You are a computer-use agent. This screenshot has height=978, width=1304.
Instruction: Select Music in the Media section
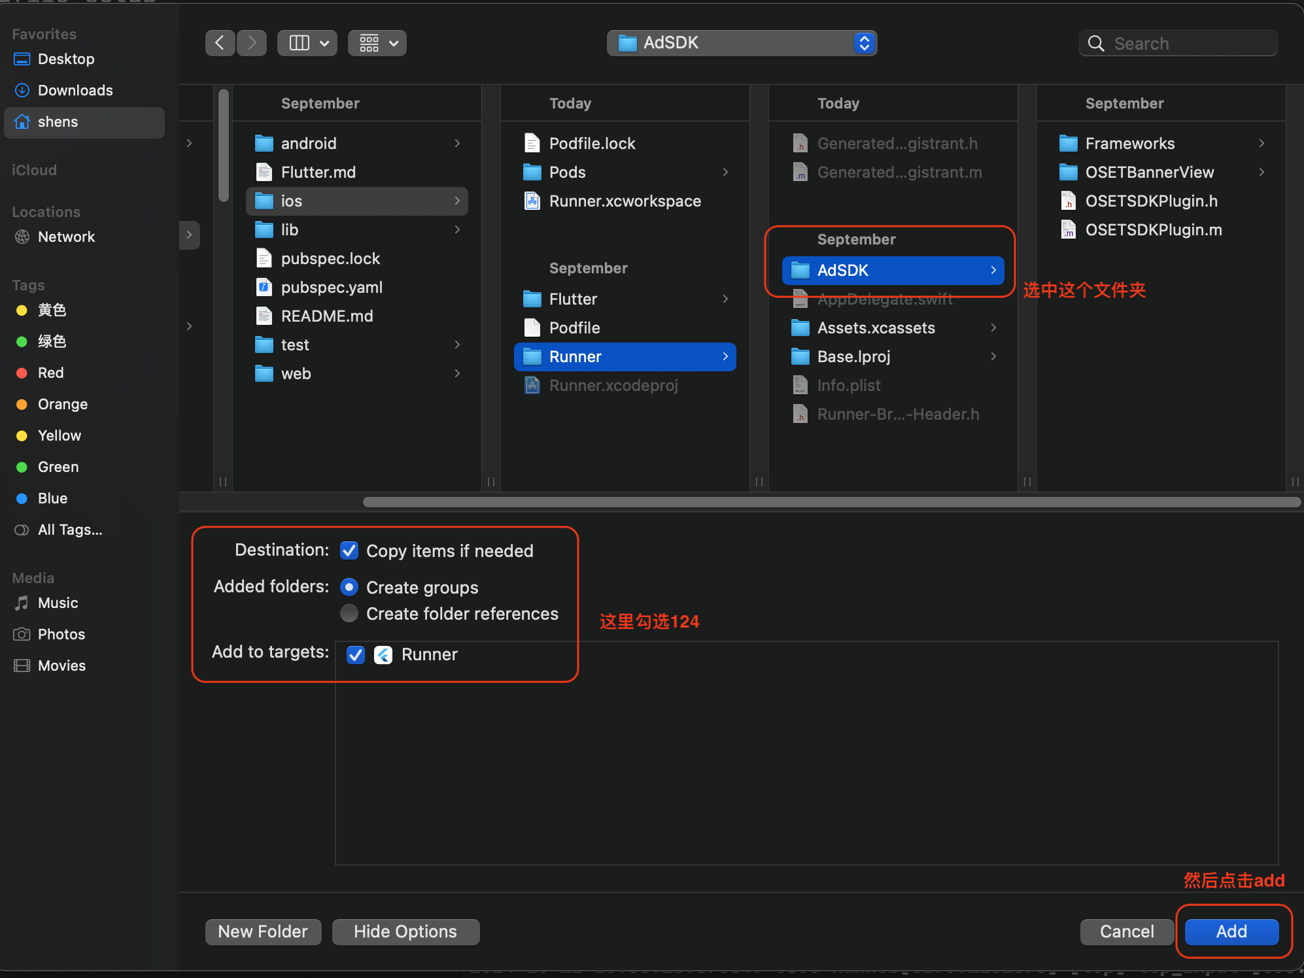pos(58,603)
